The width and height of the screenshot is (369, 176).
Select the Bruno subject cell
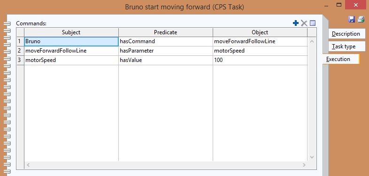coord(71,41)
